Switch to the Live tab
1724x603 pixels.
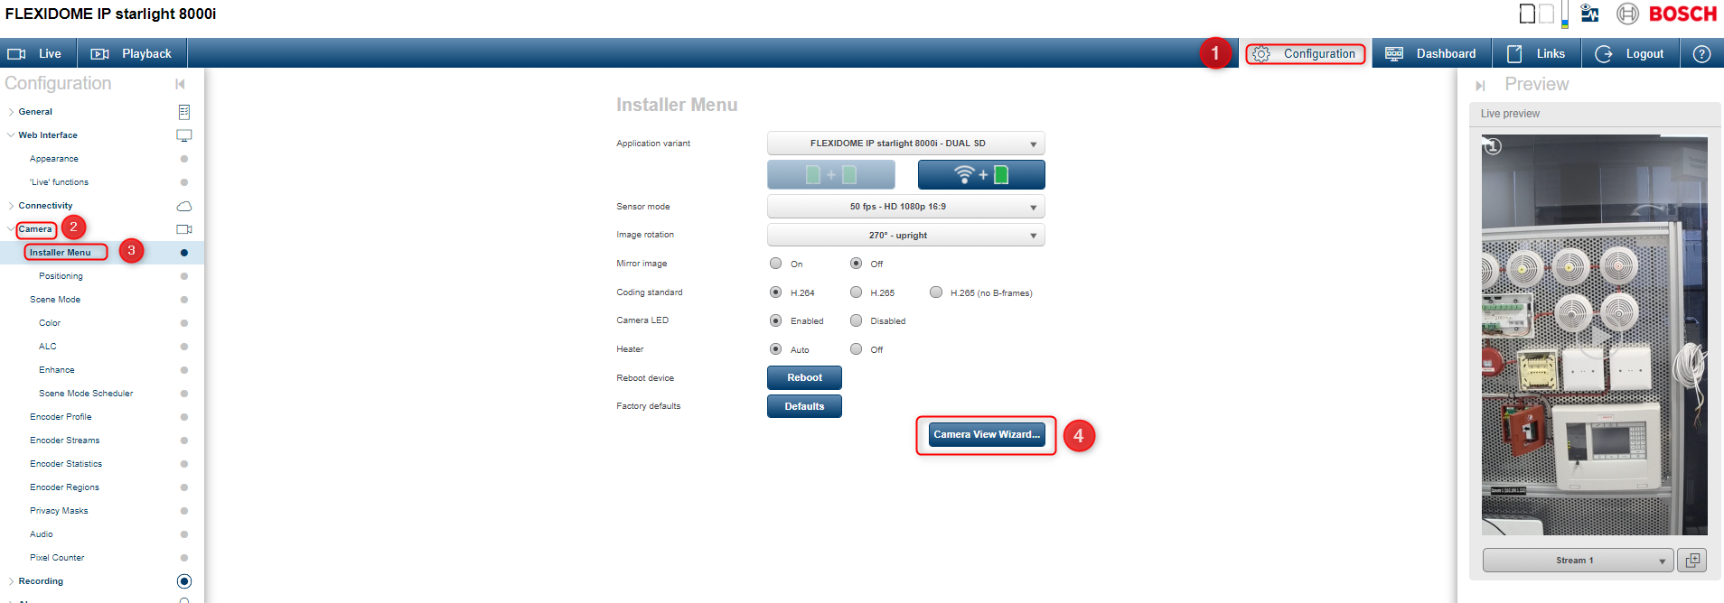click(x=38, y=54)
